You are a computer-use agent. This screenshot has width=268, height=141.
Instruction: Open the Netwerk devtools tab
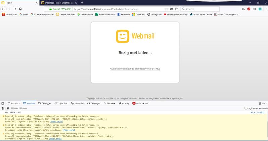click(x=109, y=103)
